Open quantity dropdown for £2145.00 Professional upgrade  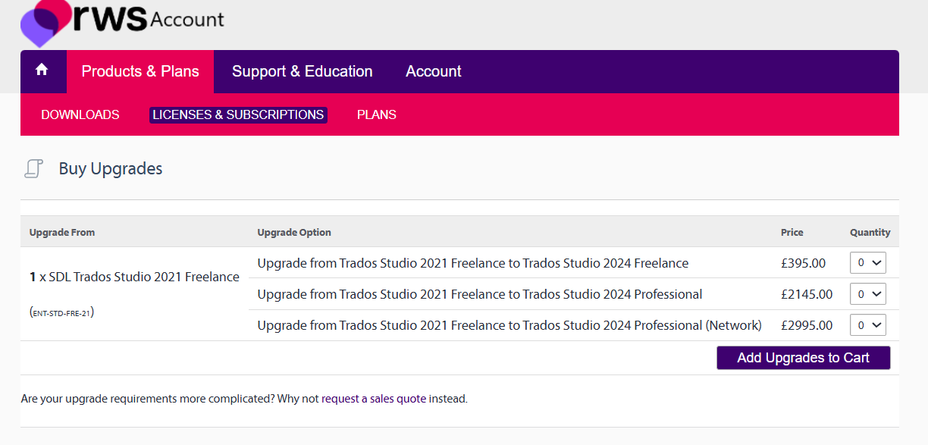[867, 294]
